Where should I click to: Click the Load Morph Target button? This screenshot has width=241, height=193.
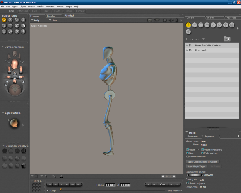197,166
